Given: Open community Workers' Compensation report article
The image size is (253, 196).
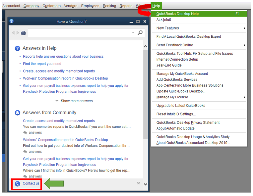Looking at the screenshot, I should tap(65, 140).
